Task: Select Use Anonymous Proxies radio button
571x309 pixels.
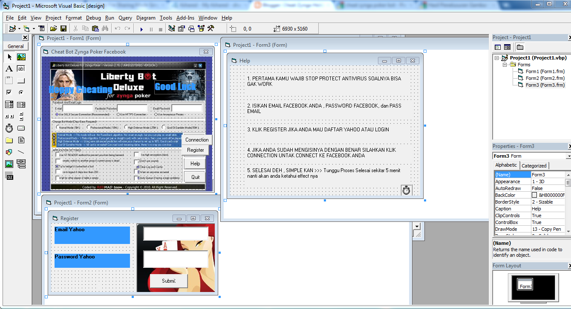Action: pyautogui.click(x=156, y=115)
